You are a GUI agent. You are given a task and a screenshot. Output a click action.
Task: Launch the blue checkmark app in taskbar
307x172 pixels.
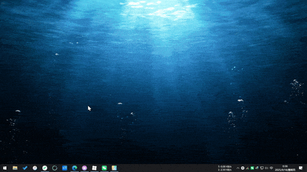tap(25, 168)
